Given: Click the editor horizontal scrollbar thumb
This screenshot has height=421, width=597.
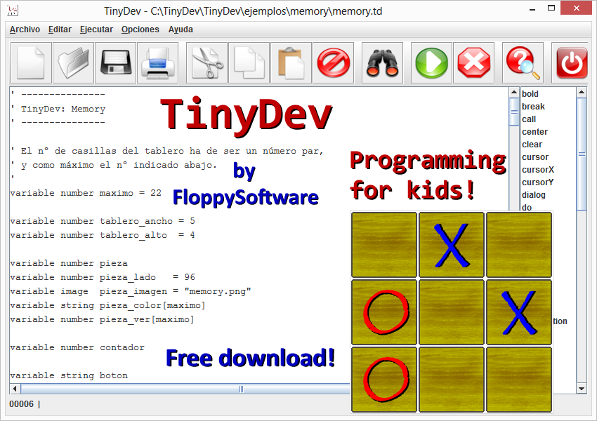Looking at the screenshot, I should (x=185, y=389).
